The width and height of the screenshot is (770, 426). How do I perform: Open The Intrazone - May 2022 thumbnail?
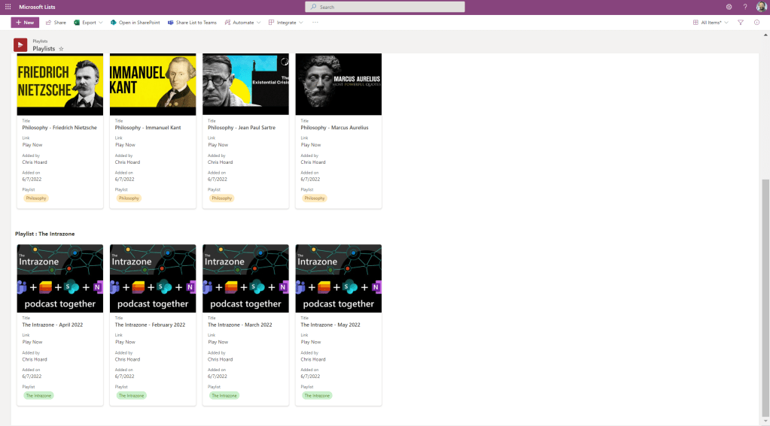pos(338,278)
